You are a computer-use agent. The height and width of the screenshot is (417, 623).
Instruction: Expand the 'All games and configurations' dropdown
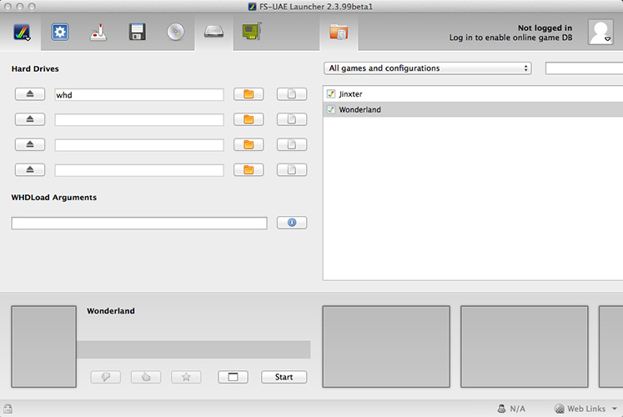(427, 68)
